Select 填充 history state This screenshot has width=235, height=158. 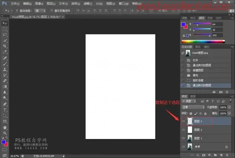pos(206,75)
